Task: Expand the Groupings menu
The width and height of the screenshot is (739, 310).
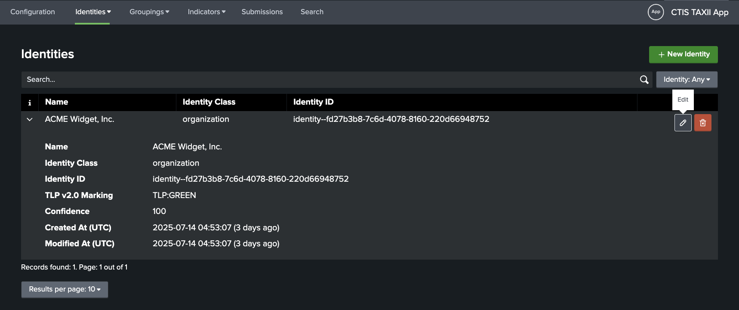Action: pyautogui.click(x=149, y=12)
